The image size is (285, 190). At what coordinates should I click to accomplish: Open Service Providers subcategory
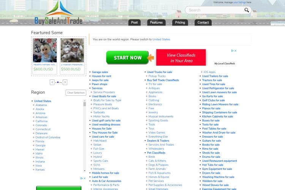click(104, 92)
